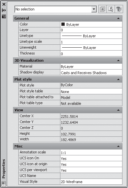Collapse the 3D Visualization section
128x188 pixels.
118,60
